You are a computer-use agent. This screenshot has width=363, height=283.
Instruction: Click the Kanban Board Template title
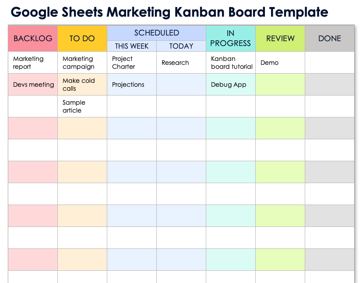point(169,12)
